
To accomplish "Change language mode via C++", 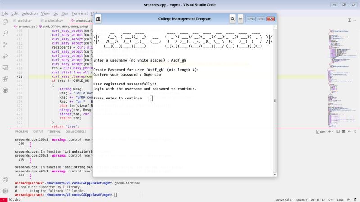I will 331,200.
